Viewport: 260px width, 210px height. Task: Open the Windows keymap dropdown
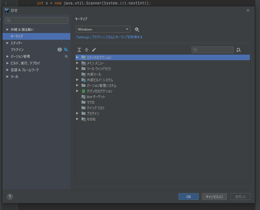[103, 29]
